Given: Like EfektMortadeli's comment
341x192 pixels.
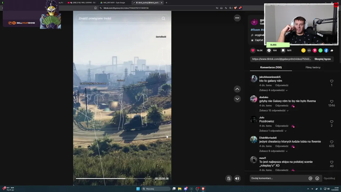Looking at the screenshot, I should coord(332,142).
